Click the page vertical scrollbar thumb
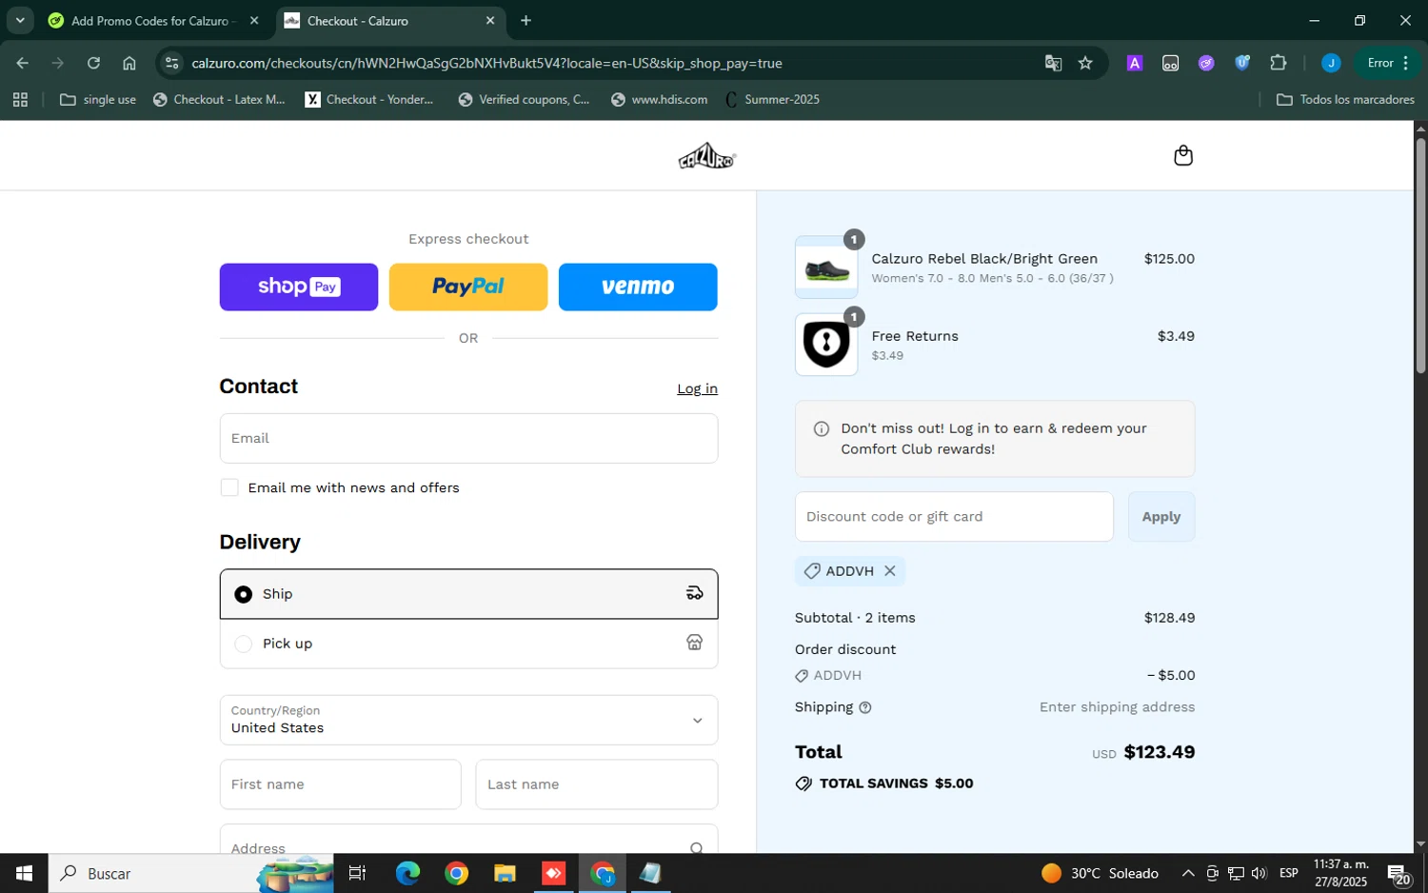The height and width of the screenshot is (893, 1428). [1420, 255]
